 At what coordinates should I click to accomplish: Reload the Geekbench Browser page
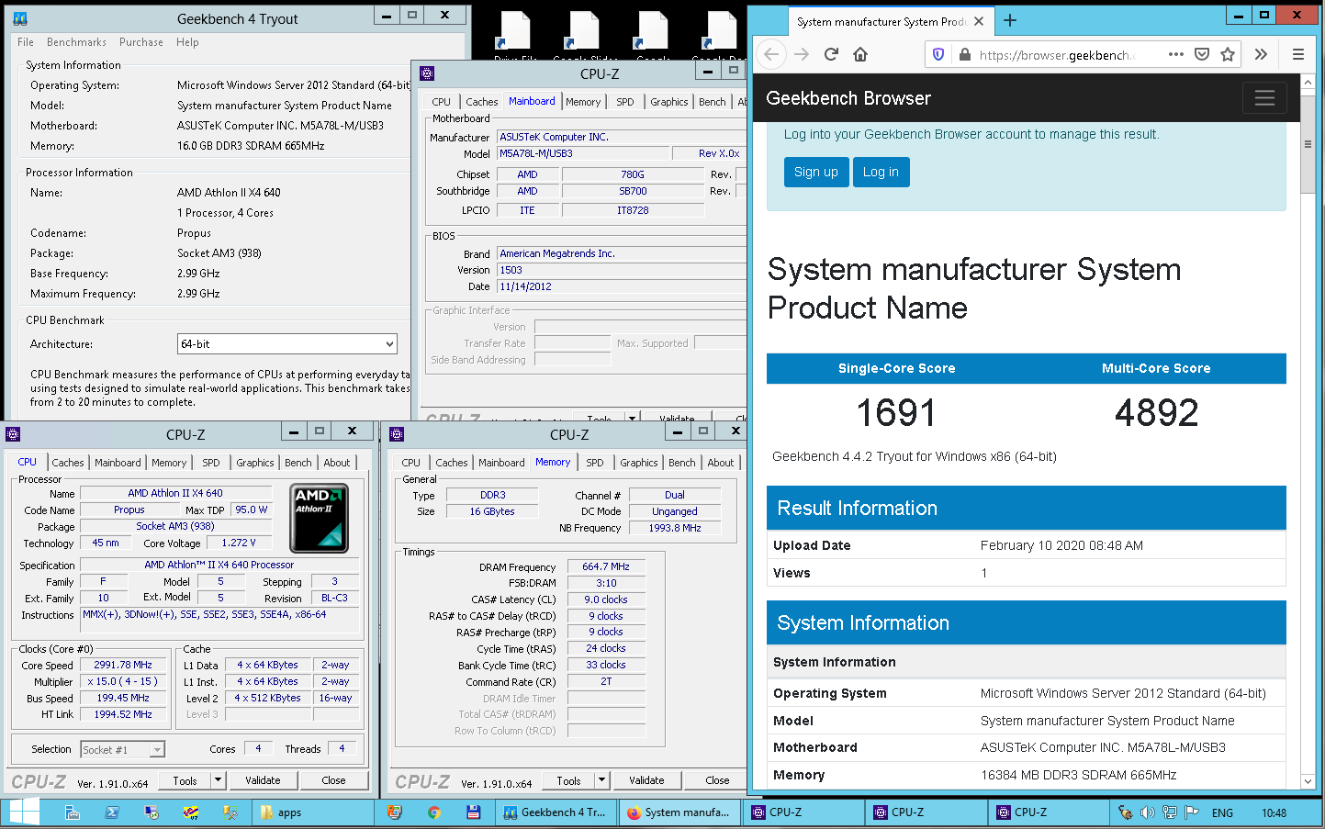point(831,54)
